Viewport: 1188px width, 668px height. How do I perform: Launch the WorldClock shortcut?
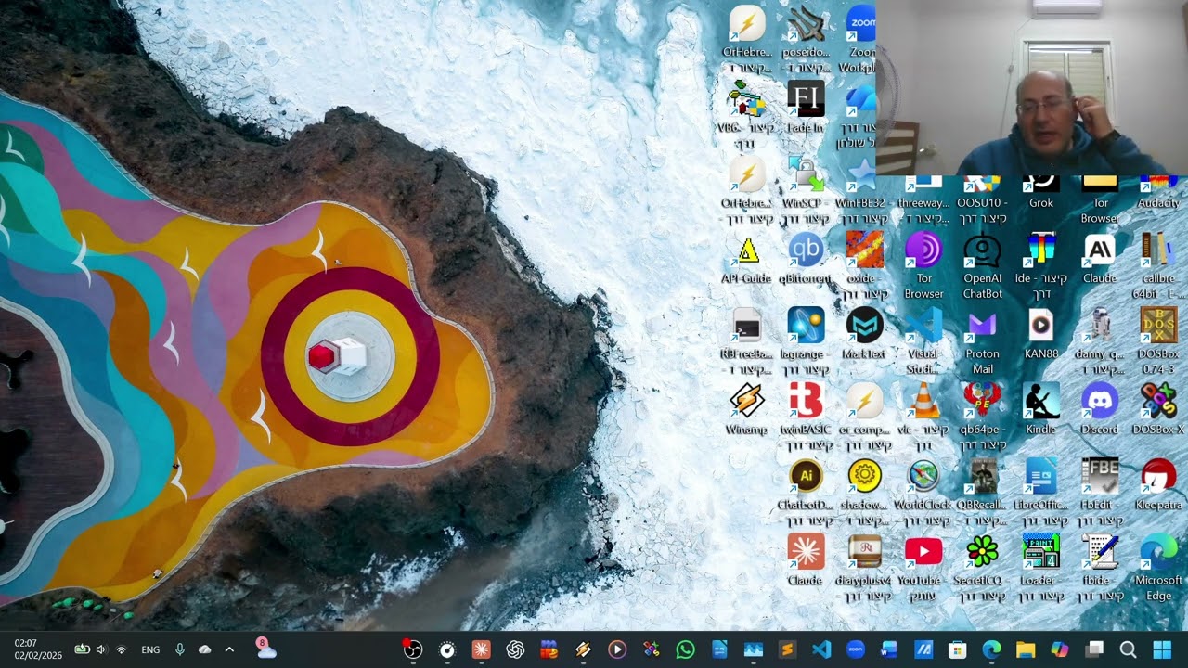923,476
